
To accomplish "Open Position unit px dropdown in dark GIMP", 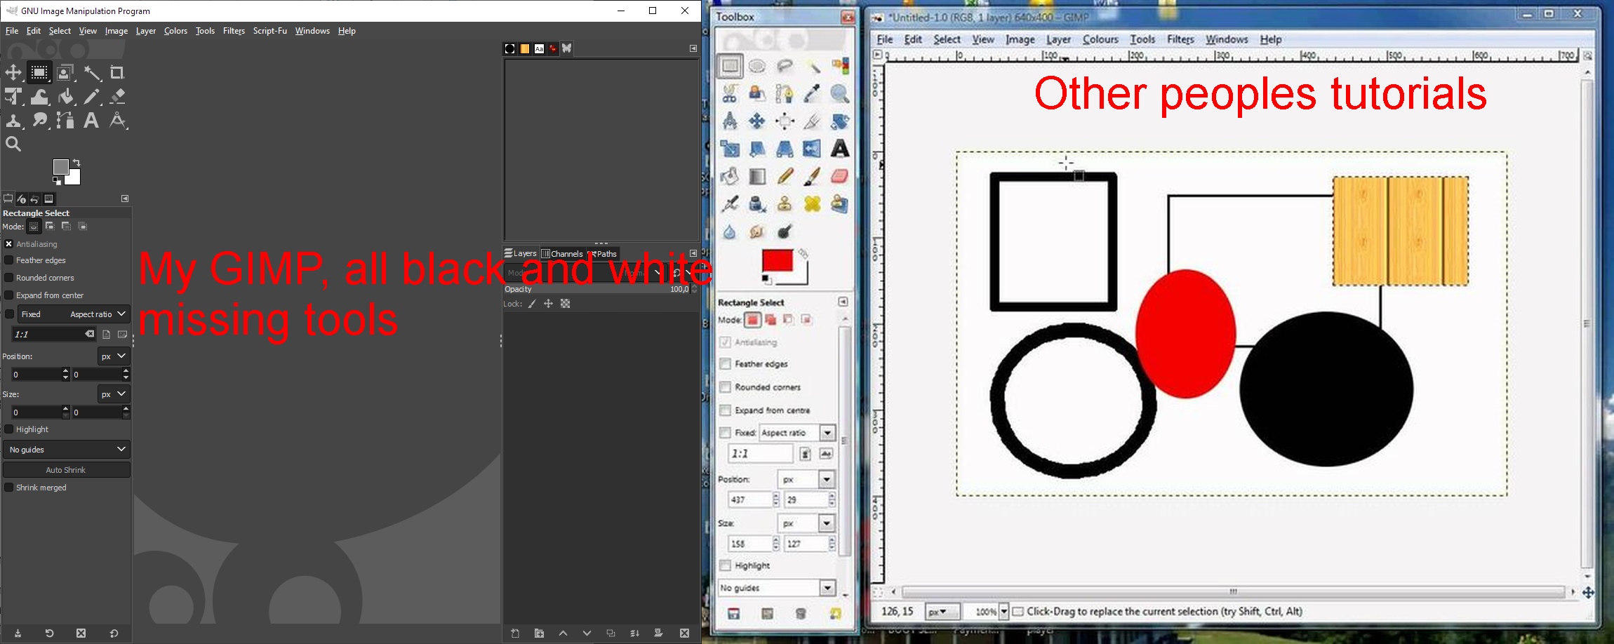I will click(x=113, y=356).
